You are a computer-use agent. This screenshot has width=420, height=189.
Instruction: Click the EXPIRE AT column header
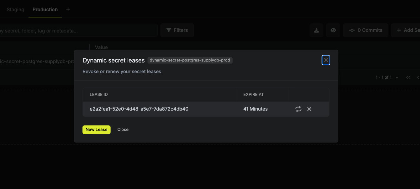(254, 94)
